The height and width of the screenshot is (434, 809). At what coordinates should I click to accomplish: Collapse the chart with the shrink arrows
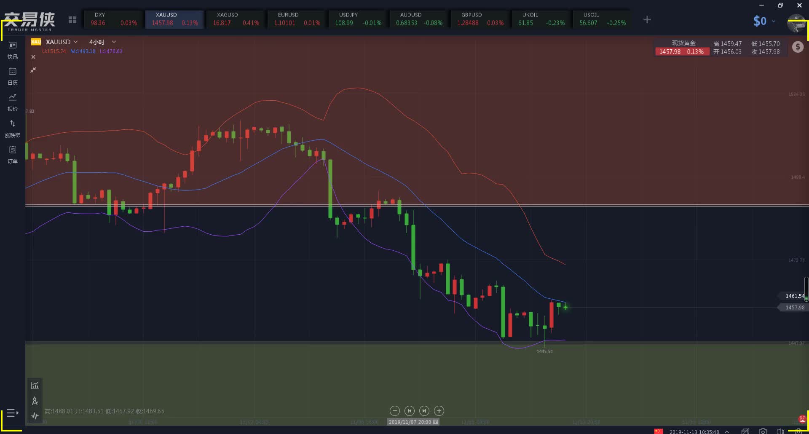(x=33, y=70)
